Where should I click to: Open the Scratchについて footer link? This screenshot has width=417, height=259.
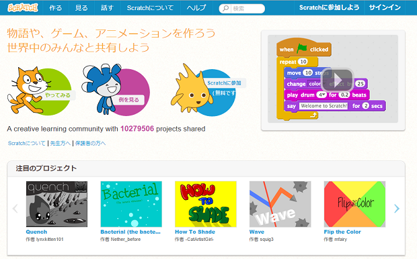point(27,144)
